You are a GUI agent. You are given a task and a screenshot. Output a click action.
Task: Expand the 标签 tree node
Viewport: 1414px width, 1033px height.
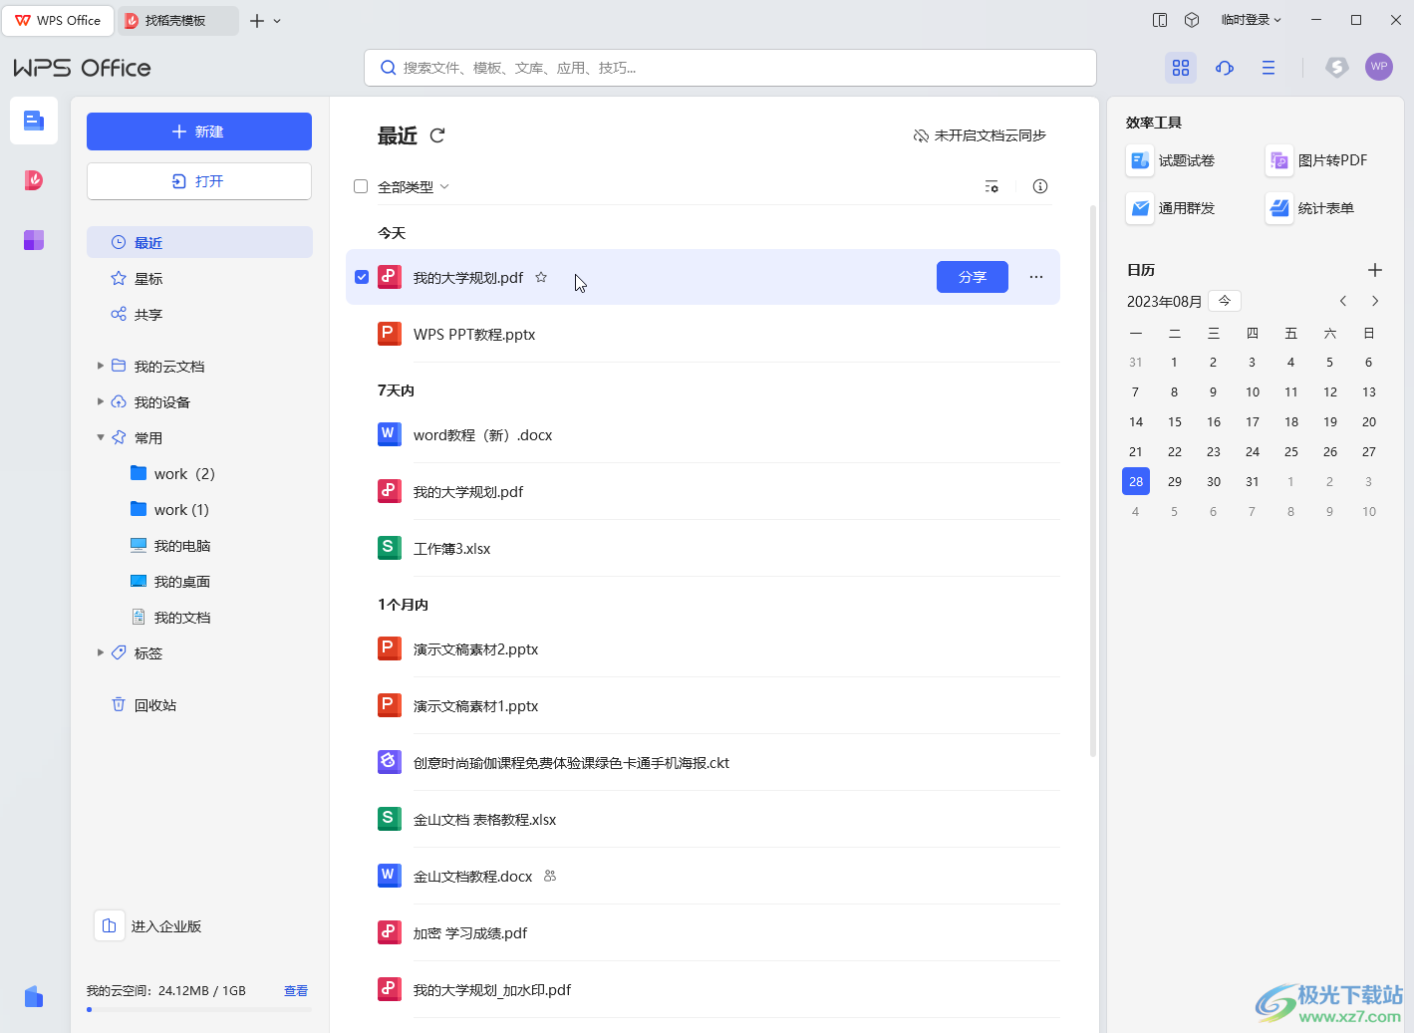click(x=101, y=652)
